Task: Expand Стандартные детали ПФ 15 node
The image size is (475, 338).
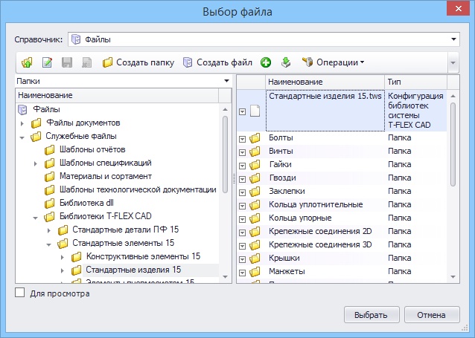Action: tap(49, 231)
